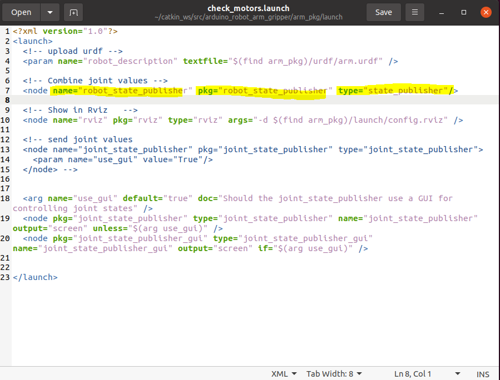Viewport: 500px width, 380px height.
Task: Click the check_motors.launch window title
Action: tap(249, 8)
